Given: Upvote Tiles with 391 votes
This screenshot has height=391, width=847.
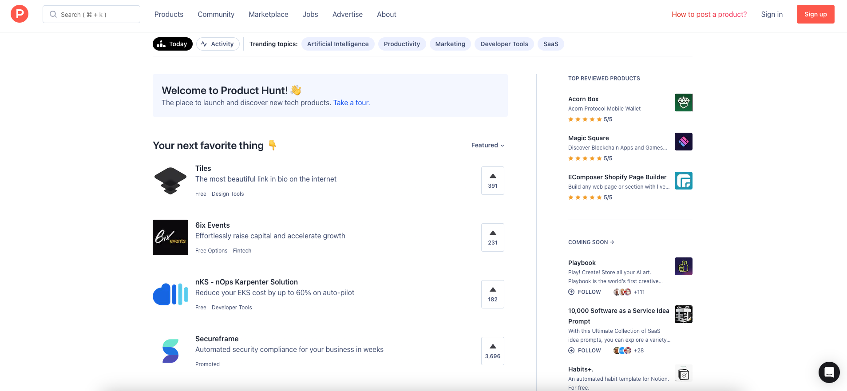Looking at the screenshot, I should 493,181.
